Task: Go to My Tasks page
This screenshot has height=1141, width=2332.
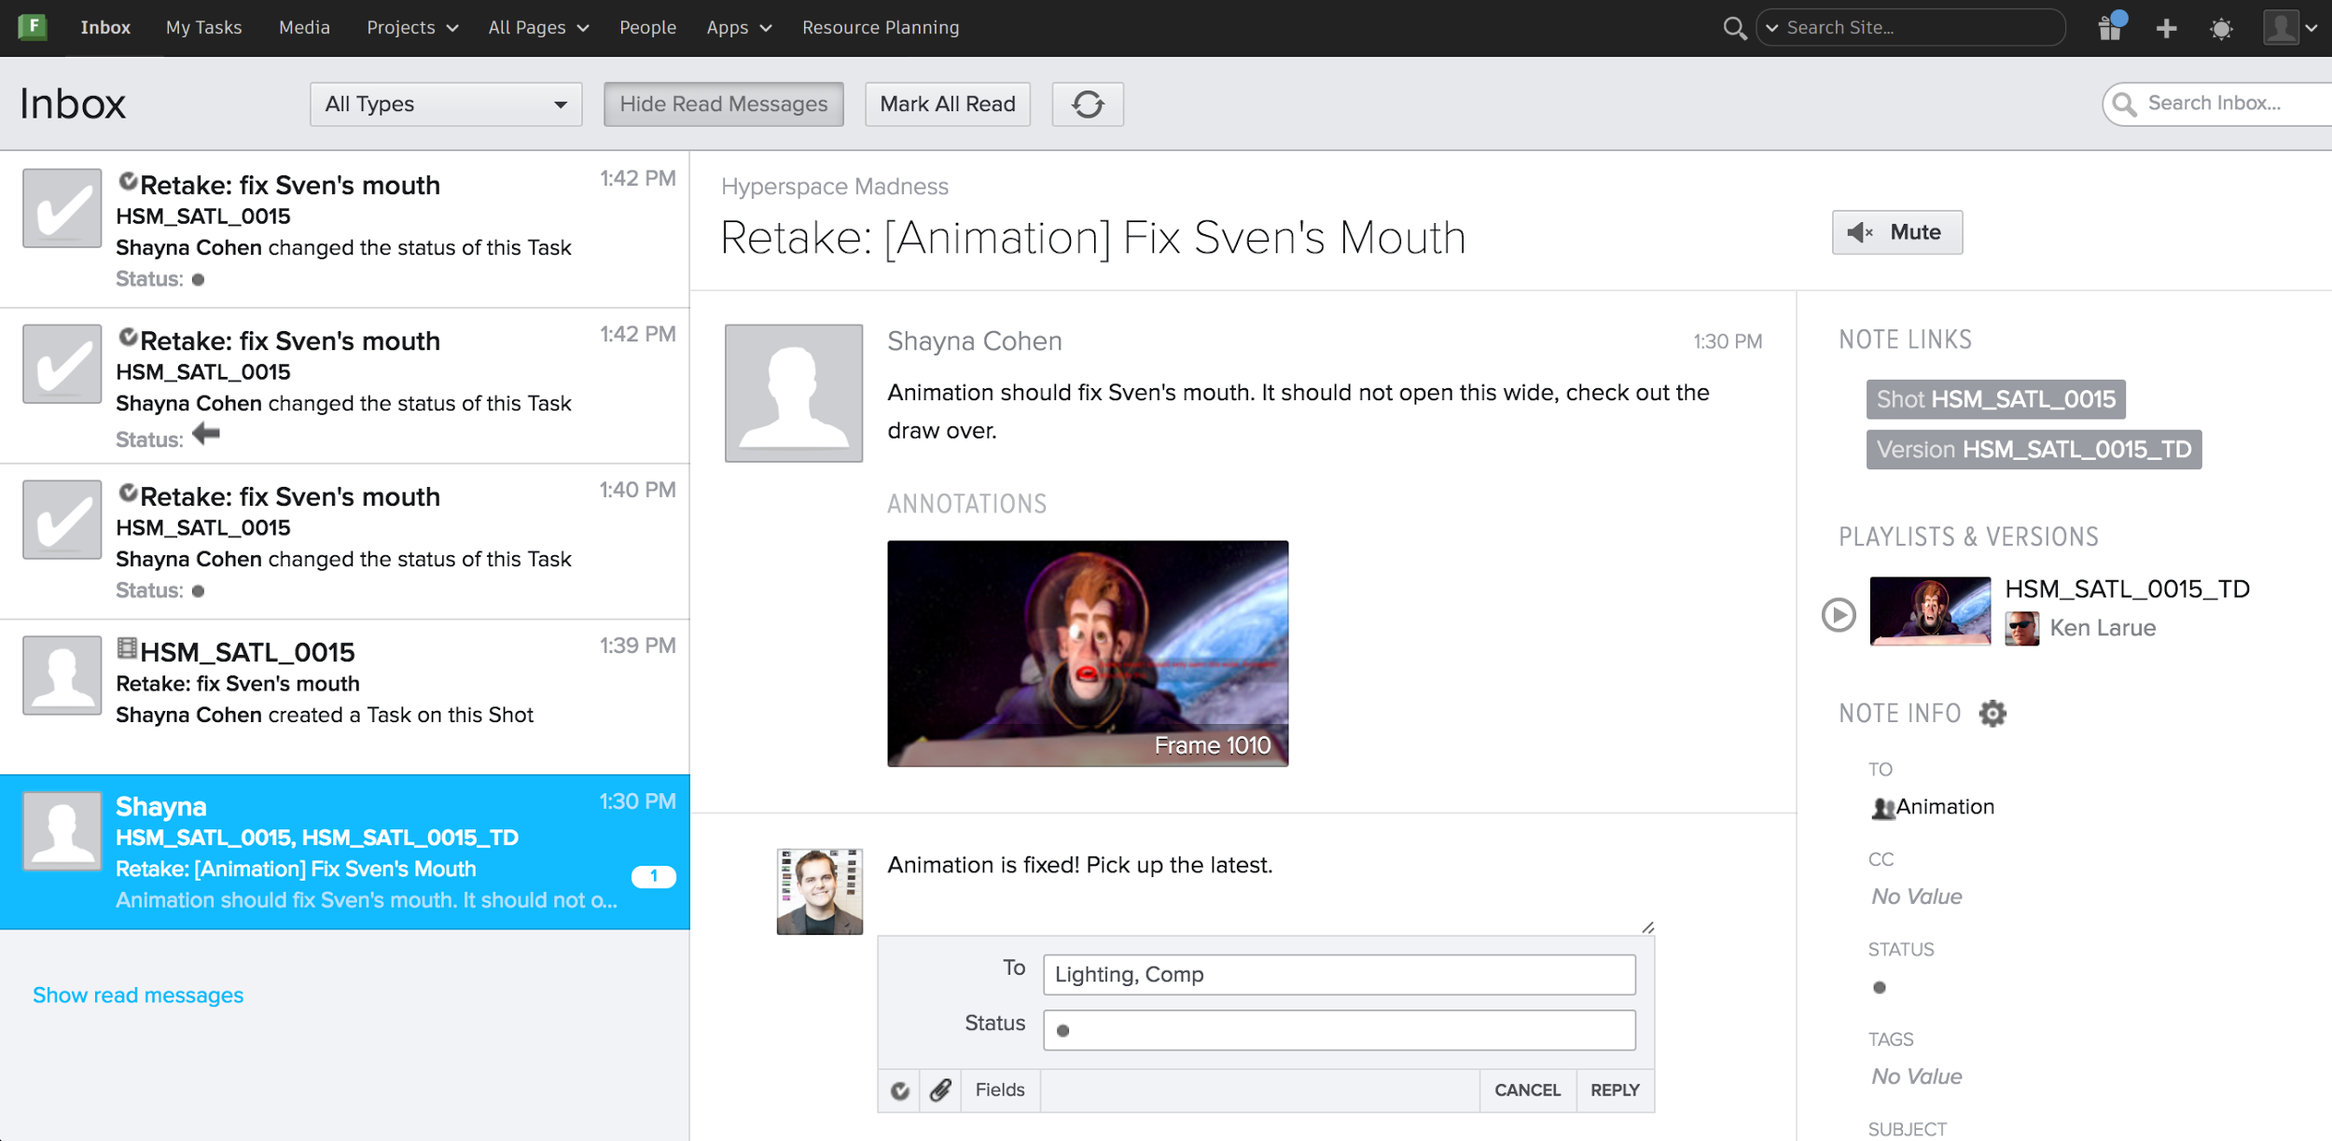Action: (x=203, y=28)
